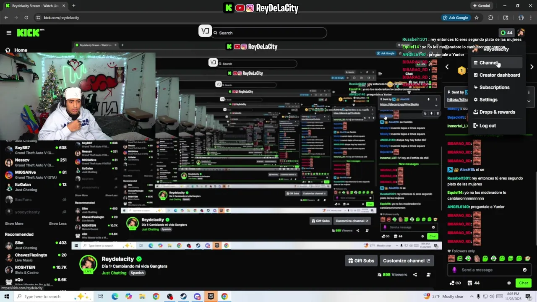Open SoyBB7 channel in sidebar
This screenshot has width=537, height=302.
click(x=36, y=150)
